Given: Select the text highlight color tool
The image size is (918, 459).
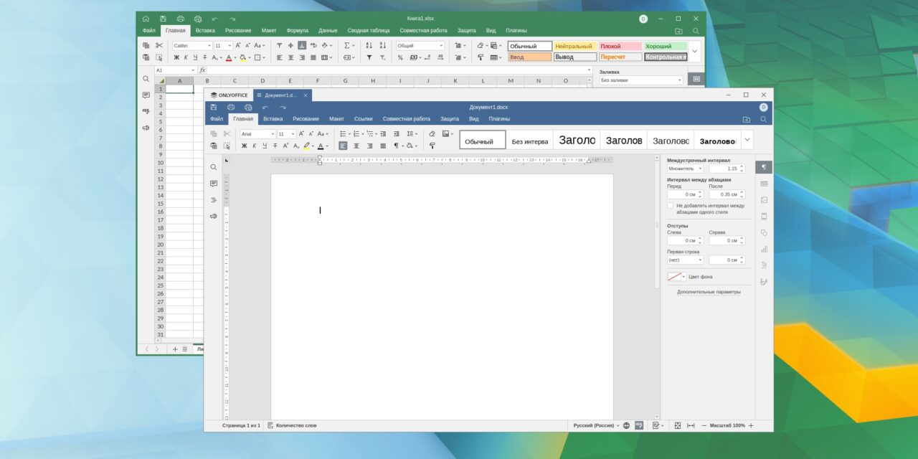Looking at the screenshot, I should (x=306, y=146).
